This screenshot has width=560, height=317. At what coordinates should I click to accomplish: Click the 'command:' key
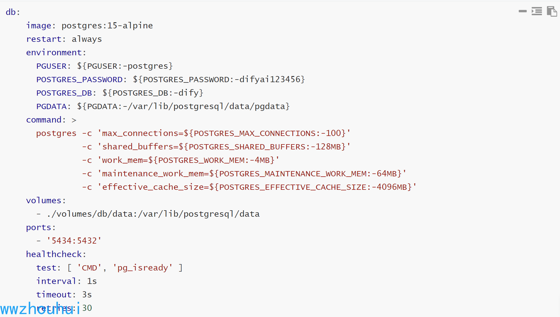coord(46,120)
